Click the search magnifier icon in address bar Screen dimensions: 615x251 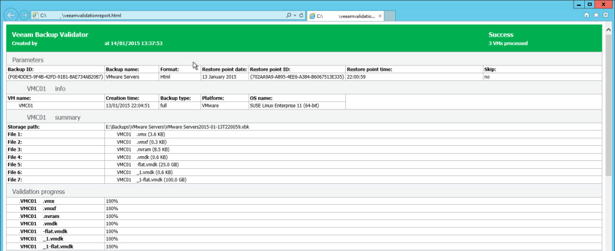[289, 16]
